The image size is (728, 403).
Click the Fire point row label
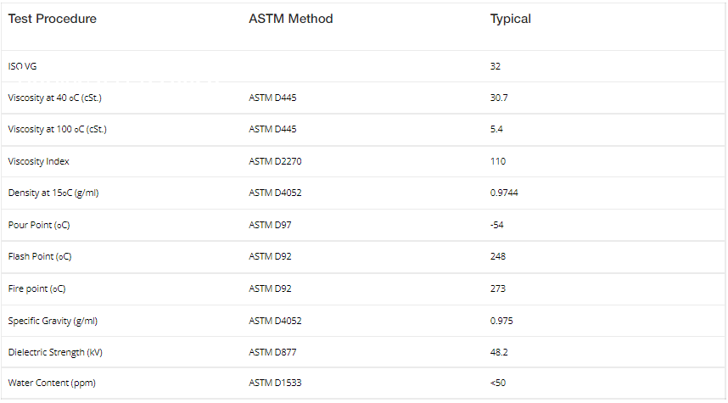click(36, 288)
